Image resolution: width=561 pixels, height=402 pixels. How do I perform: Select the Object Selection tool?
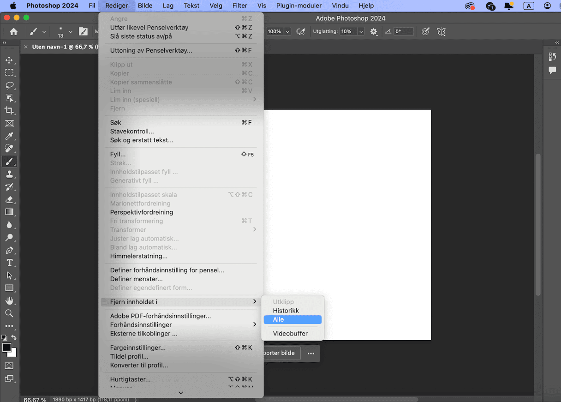tap(9, 98)
